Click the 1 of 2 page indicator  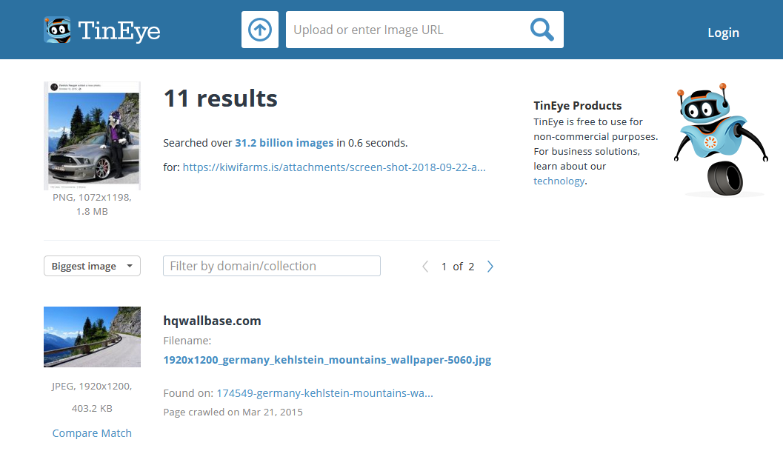[x=458, y=267]
